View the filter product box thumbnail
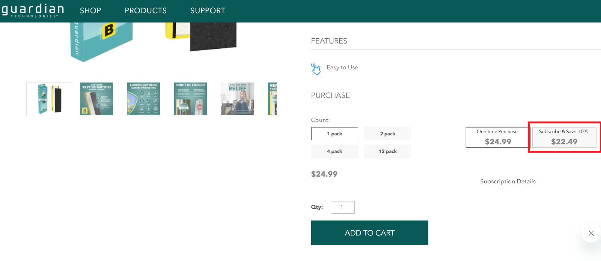The width and height of the screenshot is (601, 261). click(x=50, y=99)
